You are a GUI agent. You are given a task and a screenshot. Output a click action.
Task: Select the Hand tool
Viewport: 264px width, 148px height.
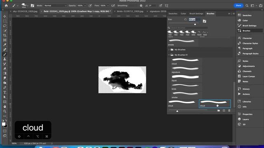tap(5, 106)
